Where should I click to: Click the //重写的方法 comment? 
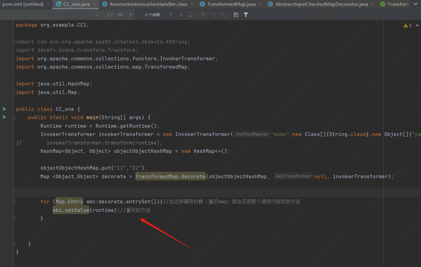point(135,210)
